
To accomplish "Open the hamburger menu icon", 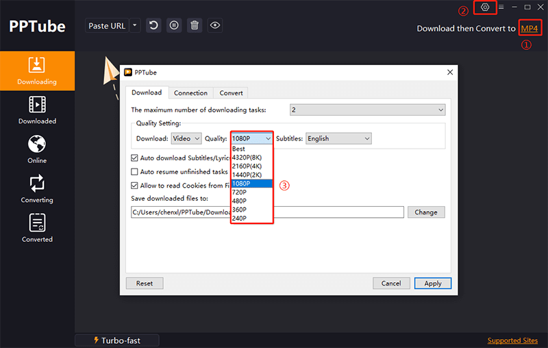I will tap(501, 7).
